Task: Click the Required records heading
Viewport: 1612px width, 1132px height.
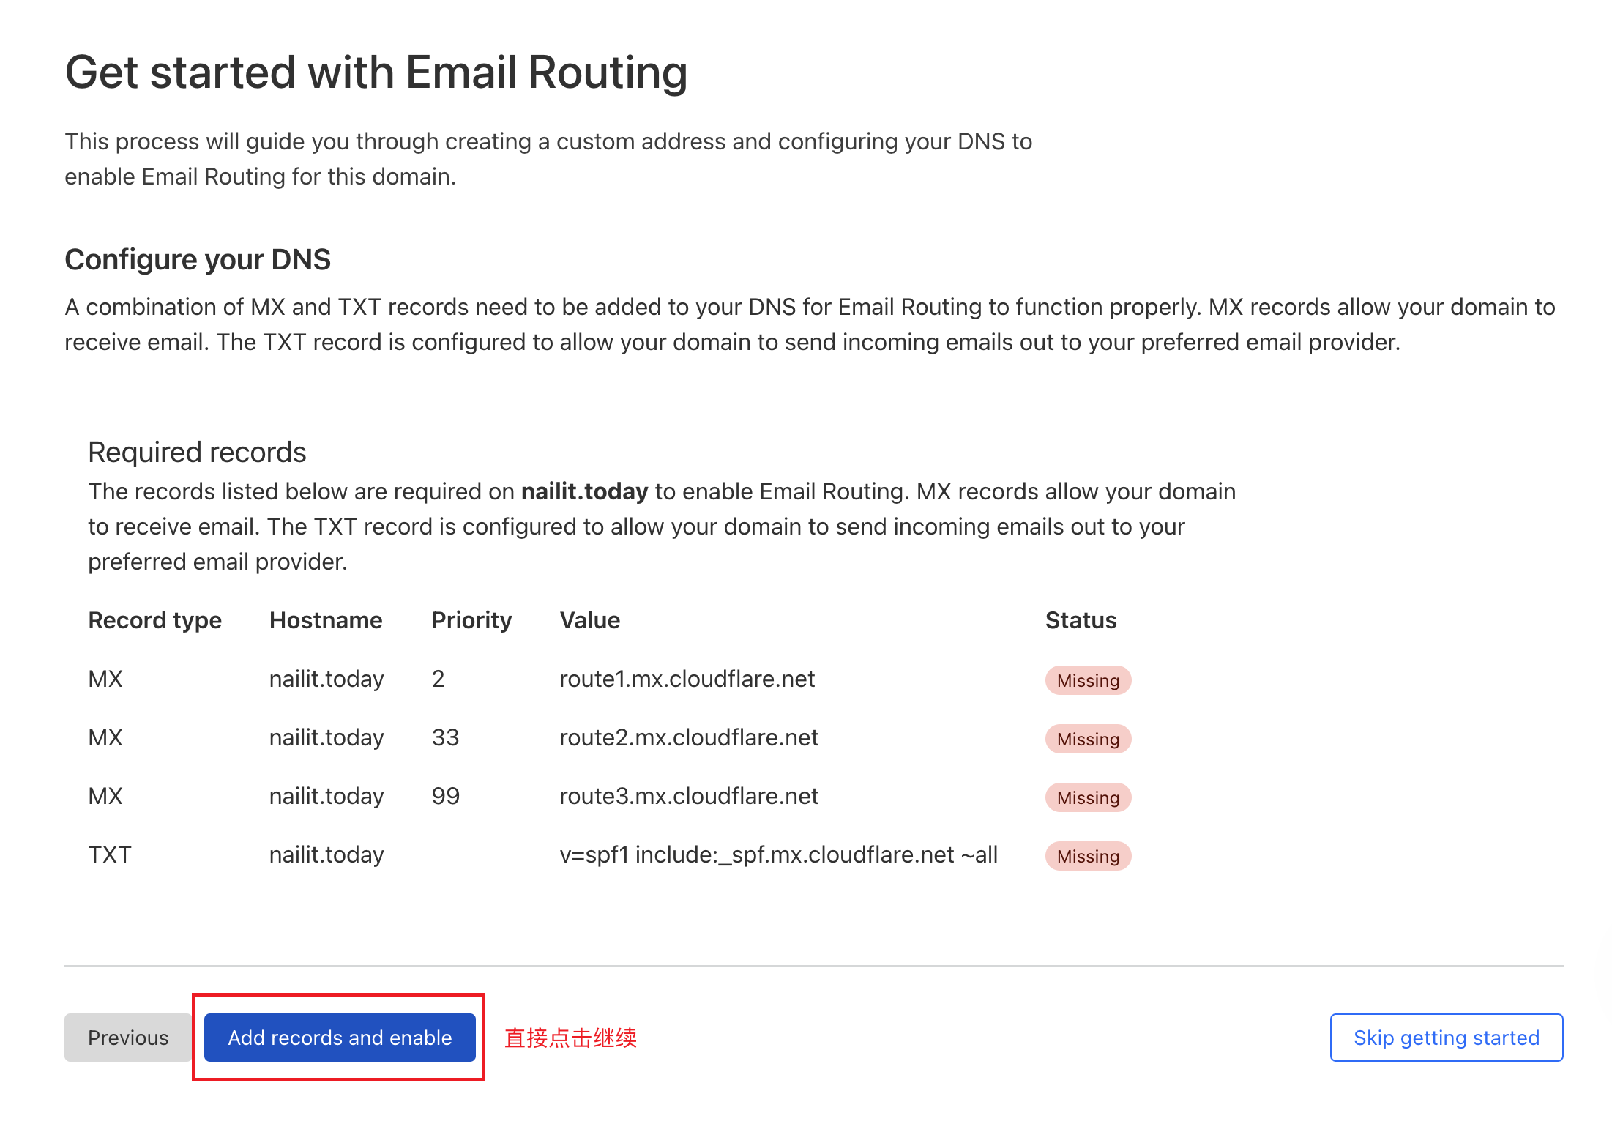Action: tap(197, 452)
